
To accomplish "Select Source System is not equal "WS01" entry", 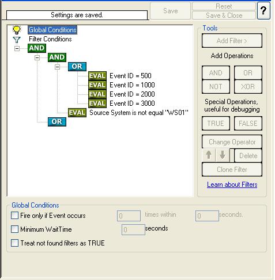I will 139,113.
